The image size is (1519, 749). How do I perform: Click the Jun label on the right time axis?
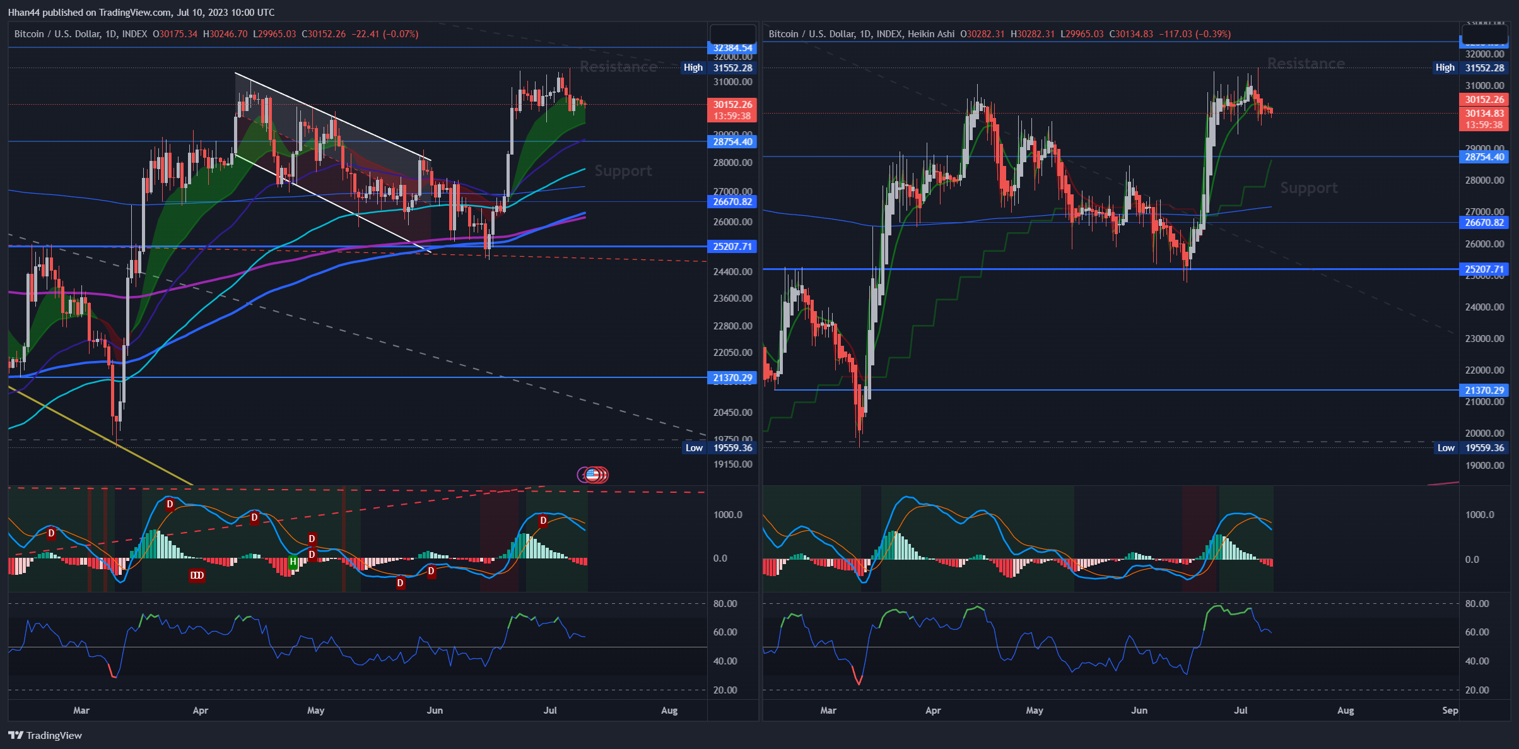point(1139,711)
